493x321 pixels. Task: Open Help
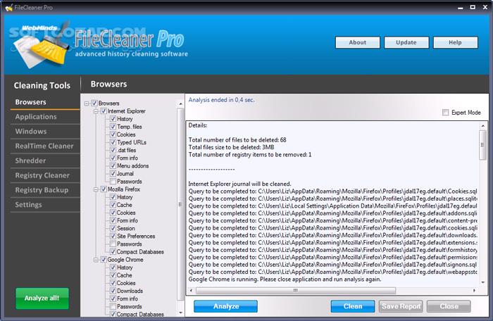coord(455,42)
